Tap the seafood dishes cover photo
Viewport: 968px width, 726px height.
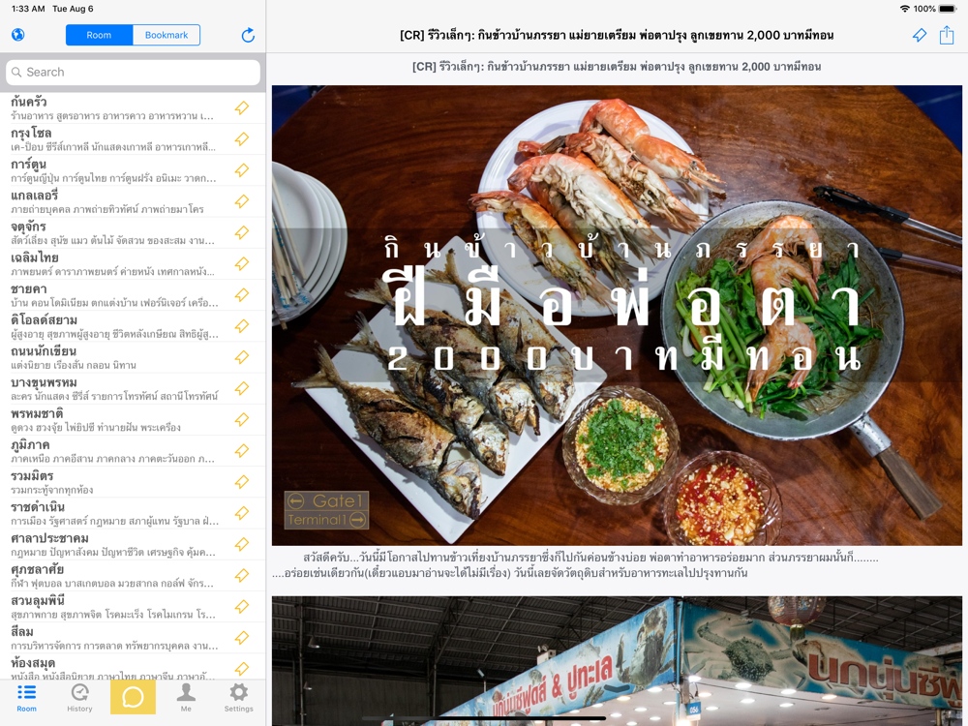coord(617,316)
